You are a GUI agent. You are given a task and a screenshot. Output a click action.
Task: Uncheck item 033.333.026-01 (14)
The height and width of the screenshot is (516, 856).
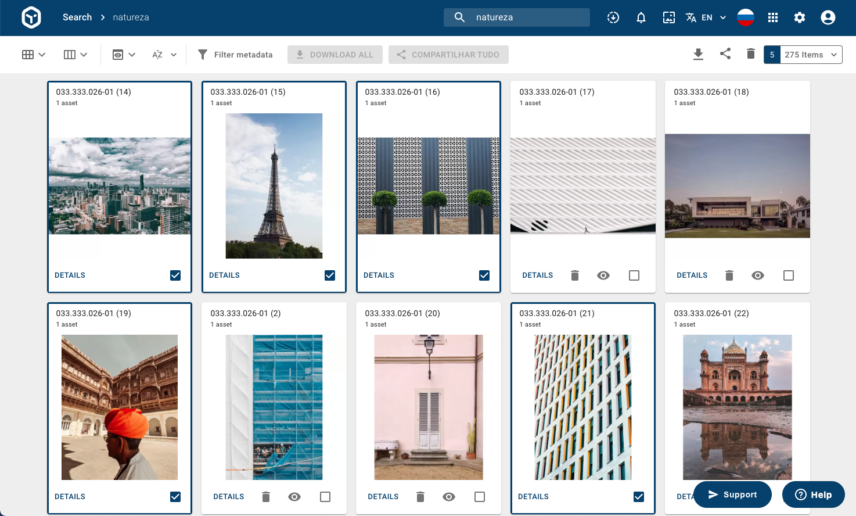coord(175,275)
